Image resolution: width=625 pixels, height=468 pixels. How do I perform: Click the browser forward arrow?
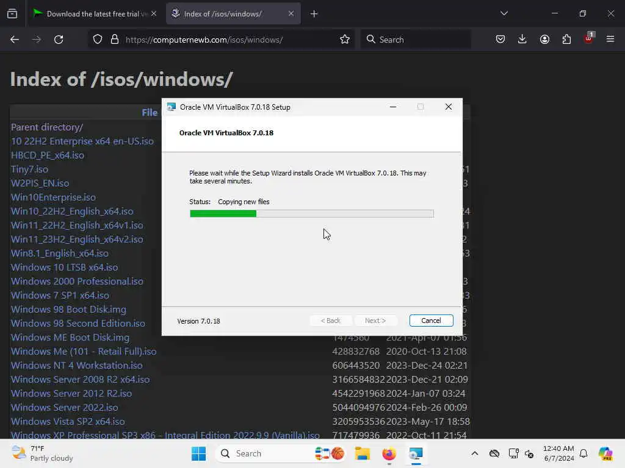point(36,40)
